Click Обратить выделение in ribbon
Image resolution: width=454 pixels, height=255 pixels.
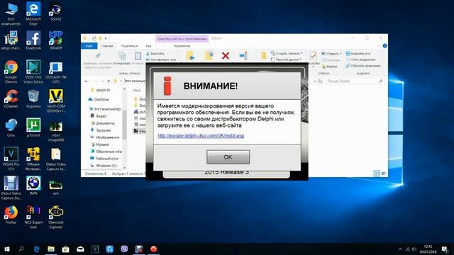point(363,66)
